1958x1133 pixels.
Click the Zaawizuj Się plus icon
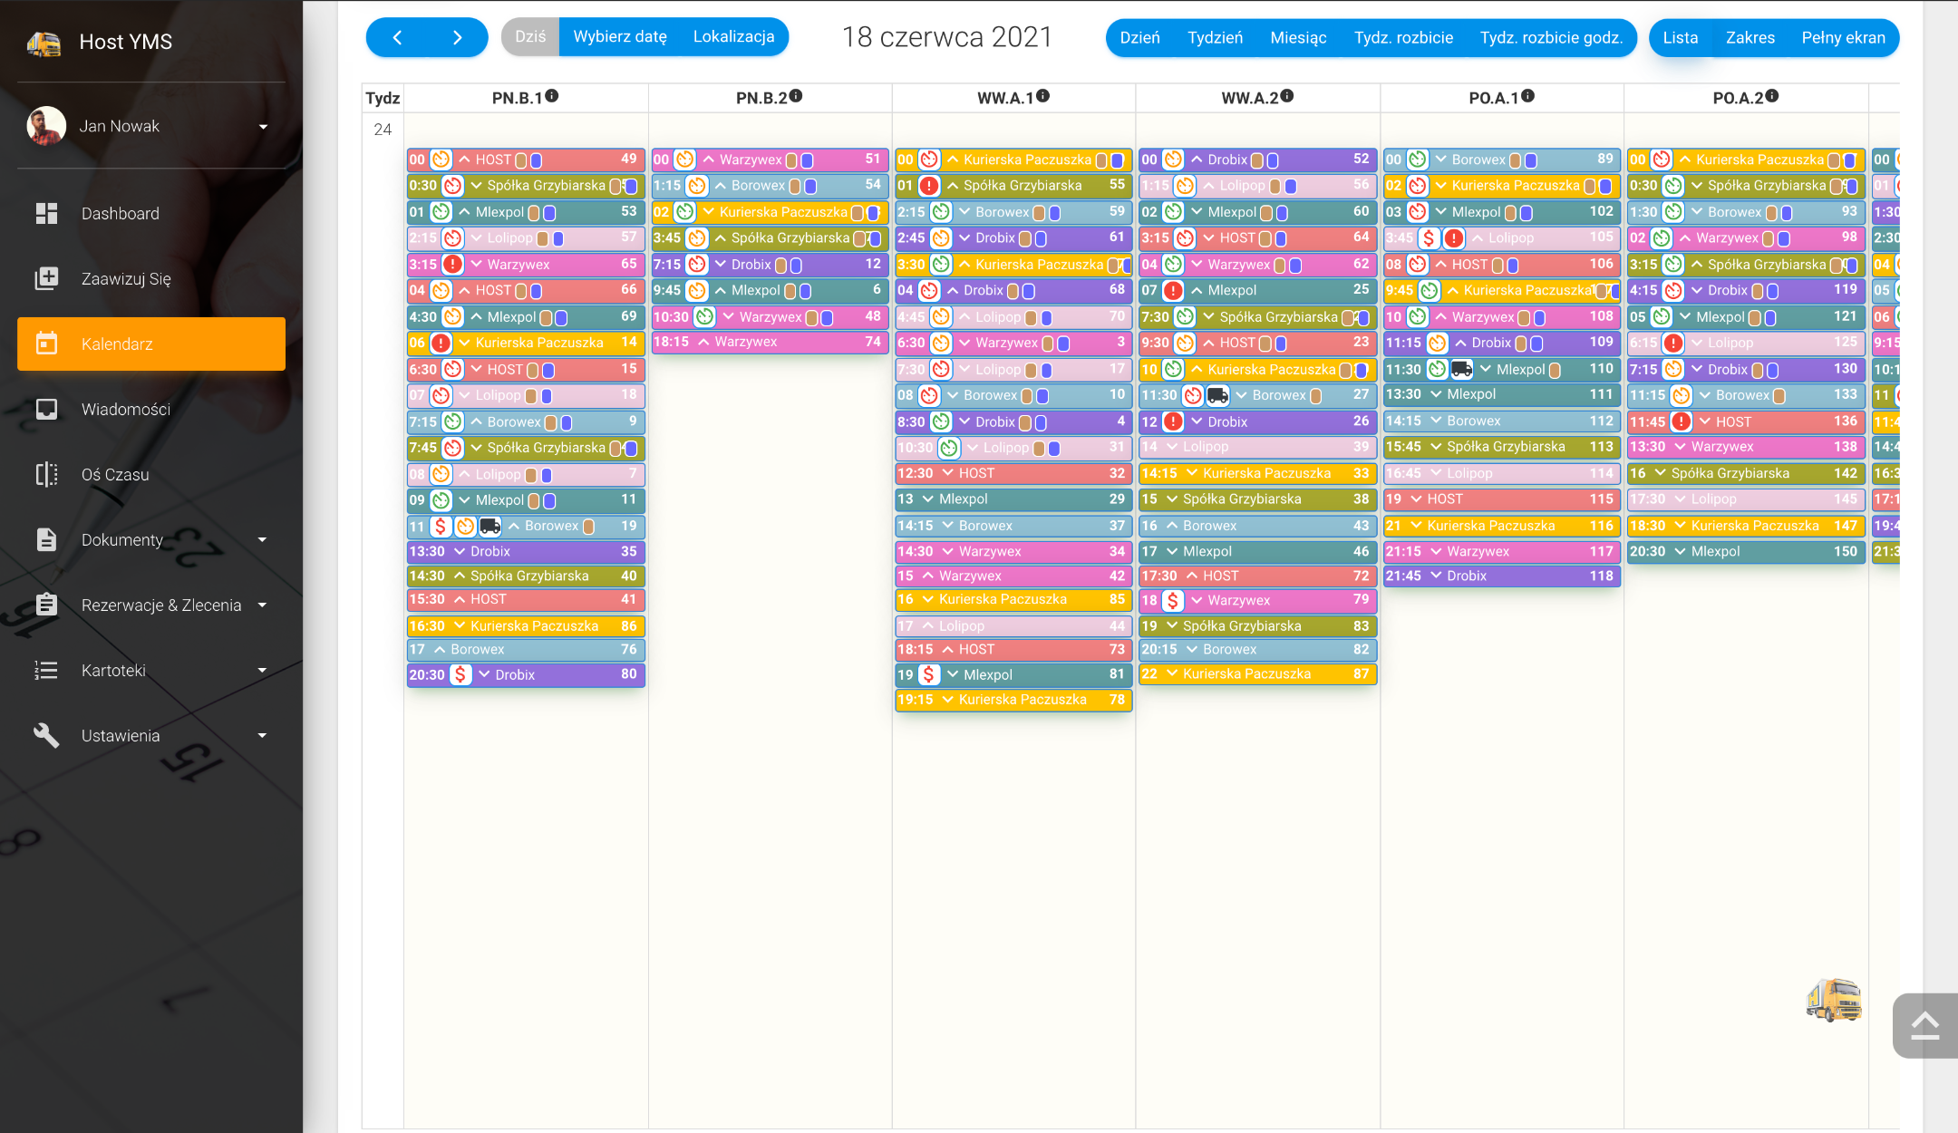46,279
